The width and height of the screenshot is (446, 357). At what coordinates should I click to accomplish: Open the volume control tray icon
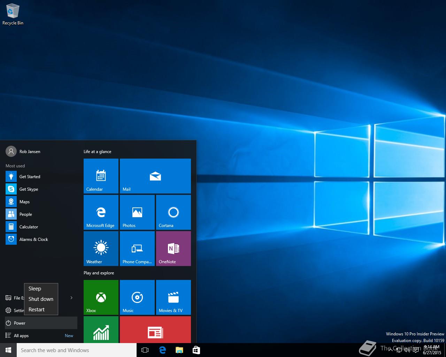[407, 350]
